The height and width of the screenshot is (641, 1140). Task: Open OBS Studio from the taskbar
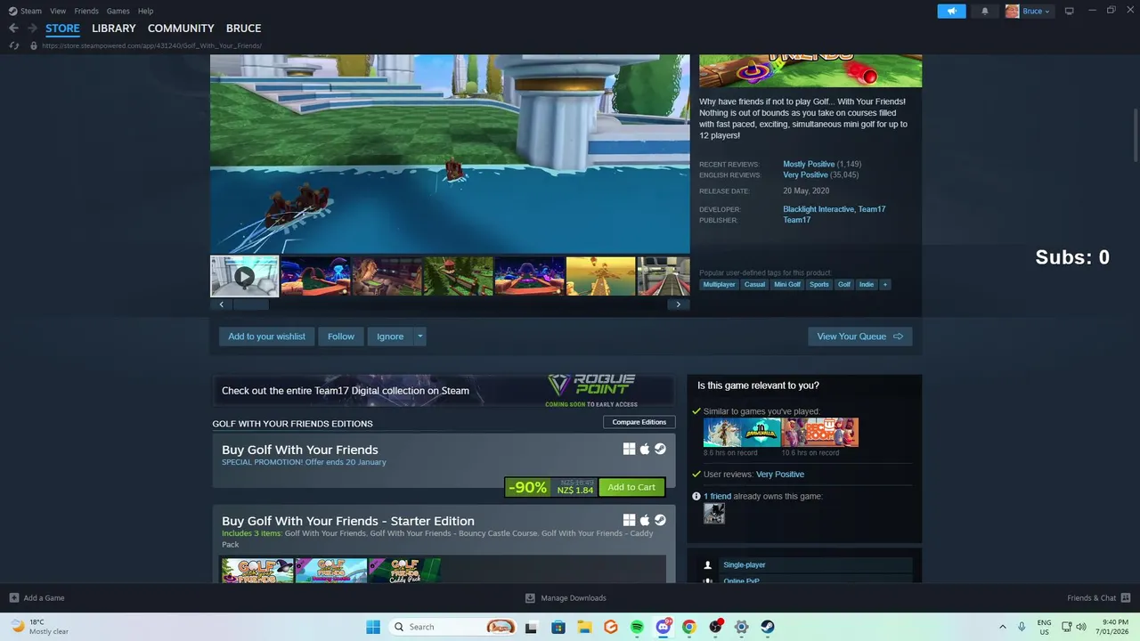715,627
